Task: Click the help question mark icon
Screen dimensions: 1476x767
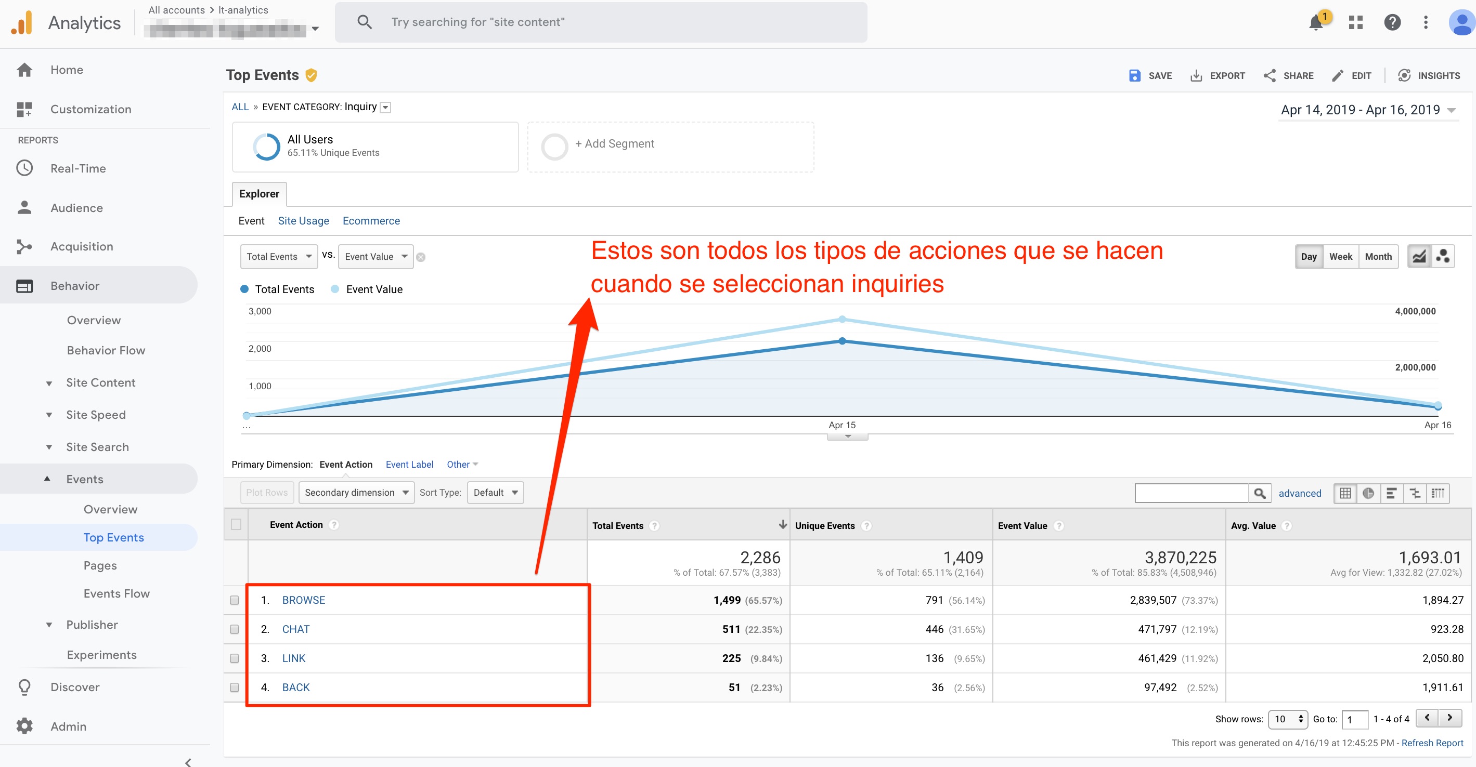Action: click(1392, 23)
